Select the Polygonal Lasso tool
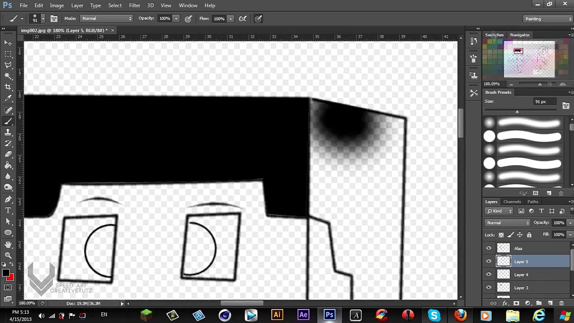The height and width of the screenshot is (323, 574). pyautogui.click(x=8, y=65)
